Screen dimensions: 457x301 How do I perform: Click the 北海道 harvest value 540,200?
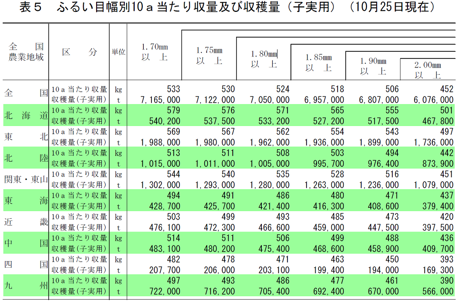pos(165,121)
